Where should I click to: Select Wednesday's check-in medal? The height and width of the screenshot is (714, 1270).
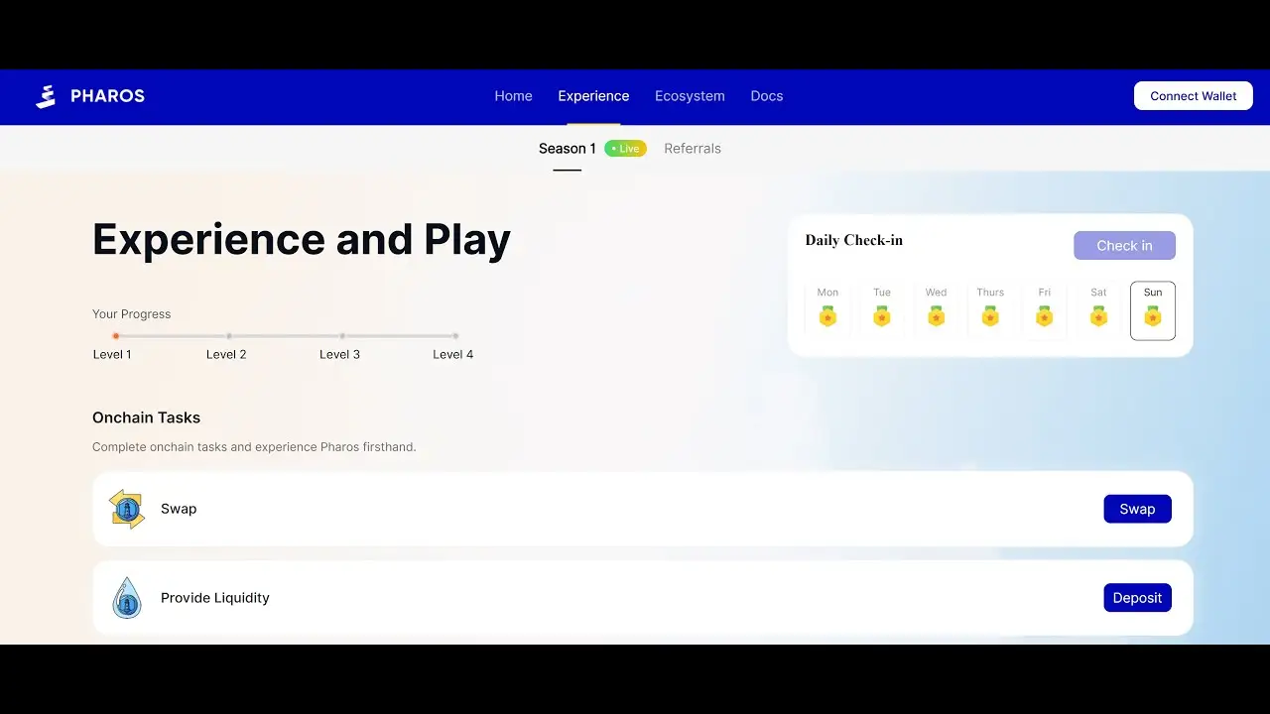pos(936,316)
